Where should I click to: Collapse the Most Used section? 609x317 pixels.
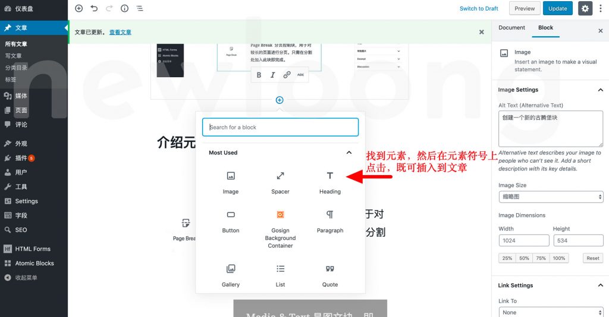click(x=349, y=153)
